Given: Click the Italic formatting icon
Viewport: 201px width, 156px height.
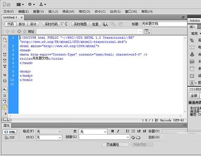Looking at the screenshot, I should tap(118, 131).
